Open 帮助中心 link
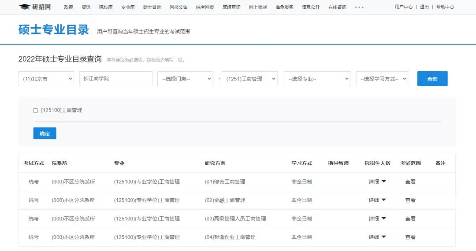This screenshot has width=476, height=251. 445,7
